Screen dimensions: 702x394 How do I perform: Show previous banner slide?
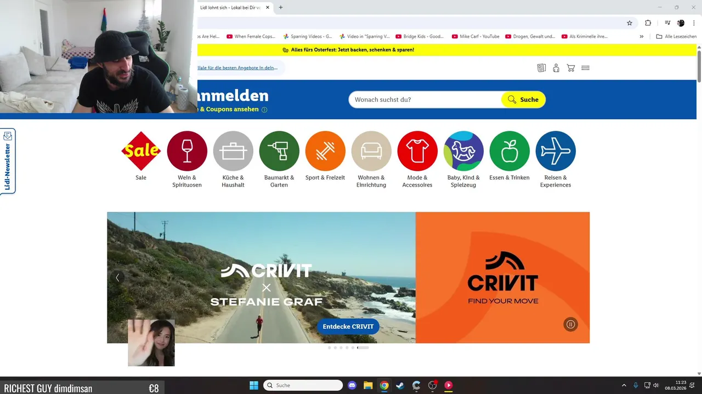click(x=117, y=277)
